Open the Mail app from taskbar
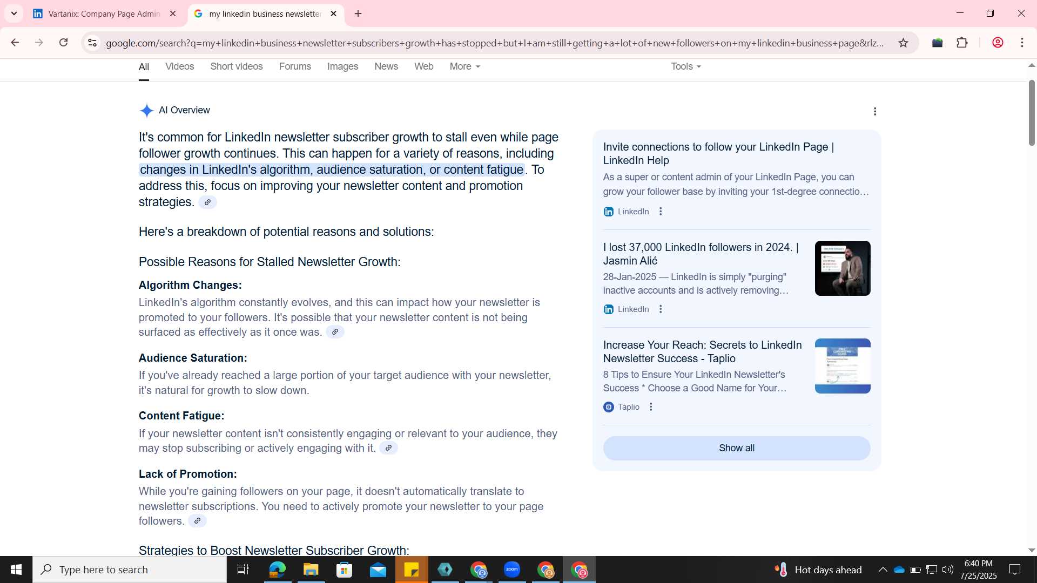 [x=378, y=570]
